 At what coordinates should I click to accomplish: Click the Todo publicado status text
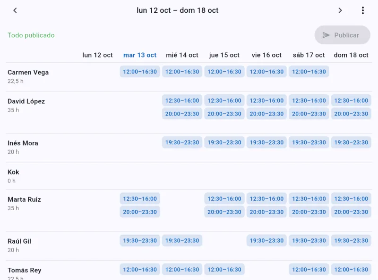31,35
